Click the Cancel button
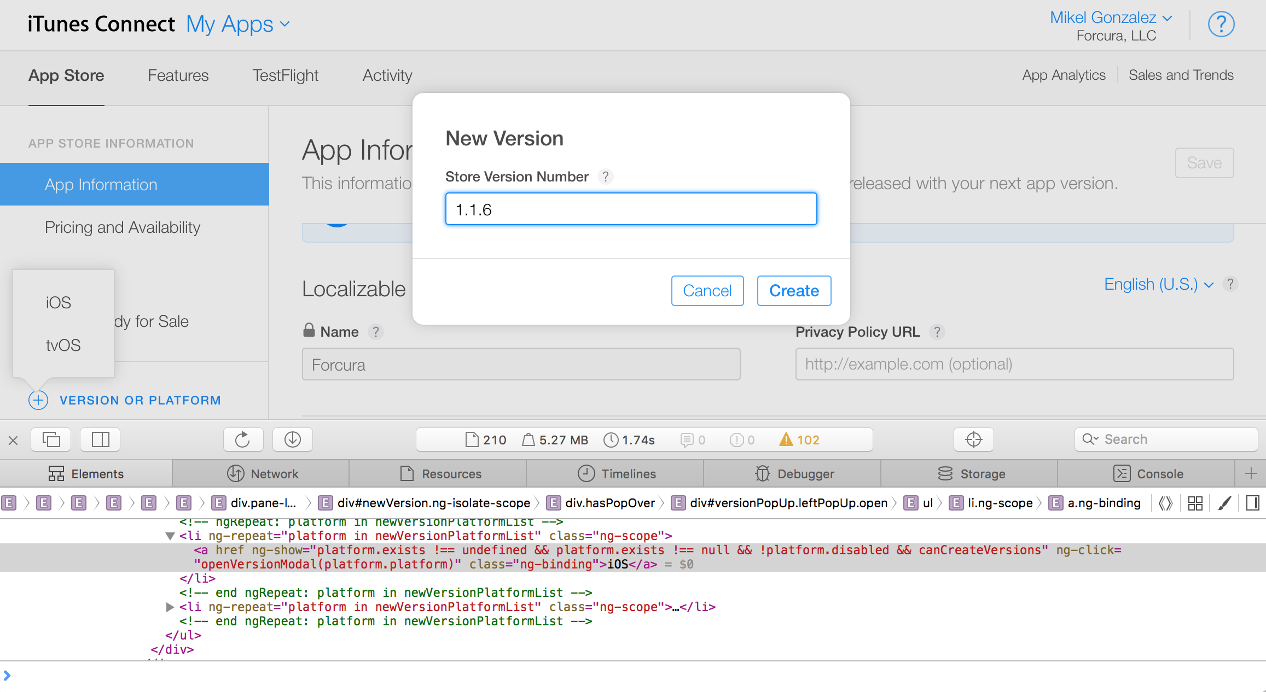The height and width of the screenshot is (692, 1266). pyautogui.click(x=707, y=291)
